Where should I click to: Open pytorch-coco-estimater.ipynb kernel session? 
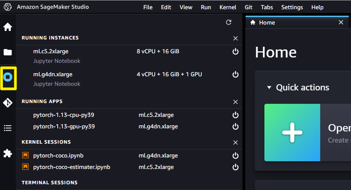[x=72, y=167]
